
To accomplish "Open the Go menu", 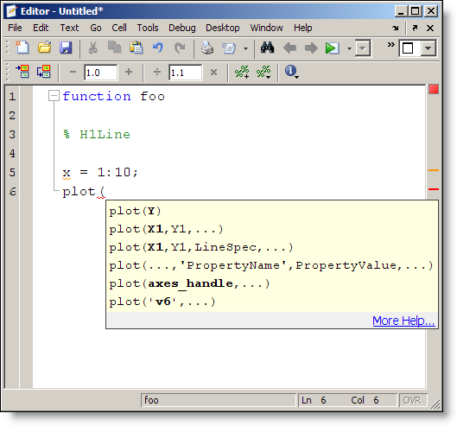I will (96, 28).
